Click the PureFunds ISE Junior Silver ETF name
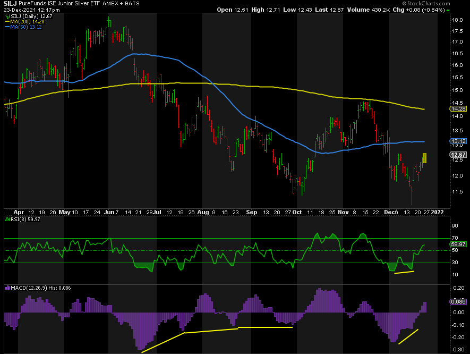The width and height of the screenshot is (470, 354). coord(59,4)
